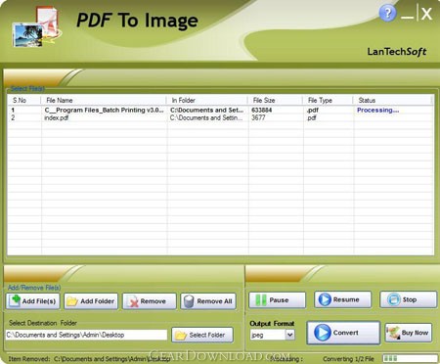
Task: Open help via the question mark icon
Action: [387, 13]
